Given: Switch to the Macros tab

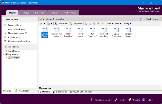Looking at the screenshot, I should click(12, 13).
